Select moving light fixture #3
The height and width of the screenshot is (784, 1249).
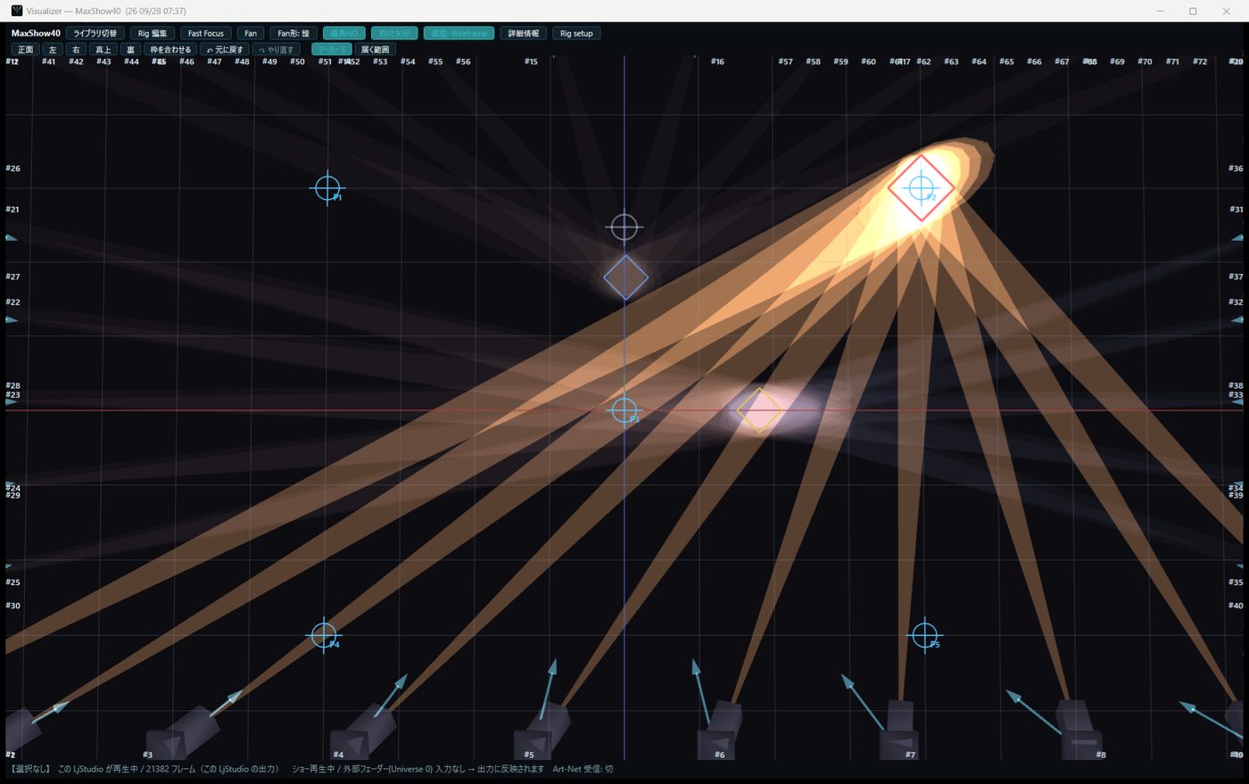pos(182,733)
